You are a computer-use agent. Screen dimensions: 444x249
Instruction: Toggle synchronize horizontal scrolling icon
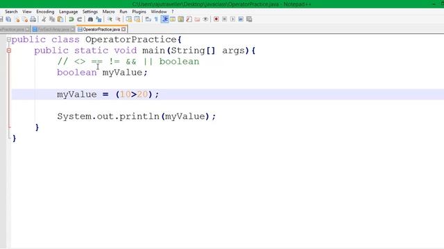pyautogui.click(x=137, y=19)
